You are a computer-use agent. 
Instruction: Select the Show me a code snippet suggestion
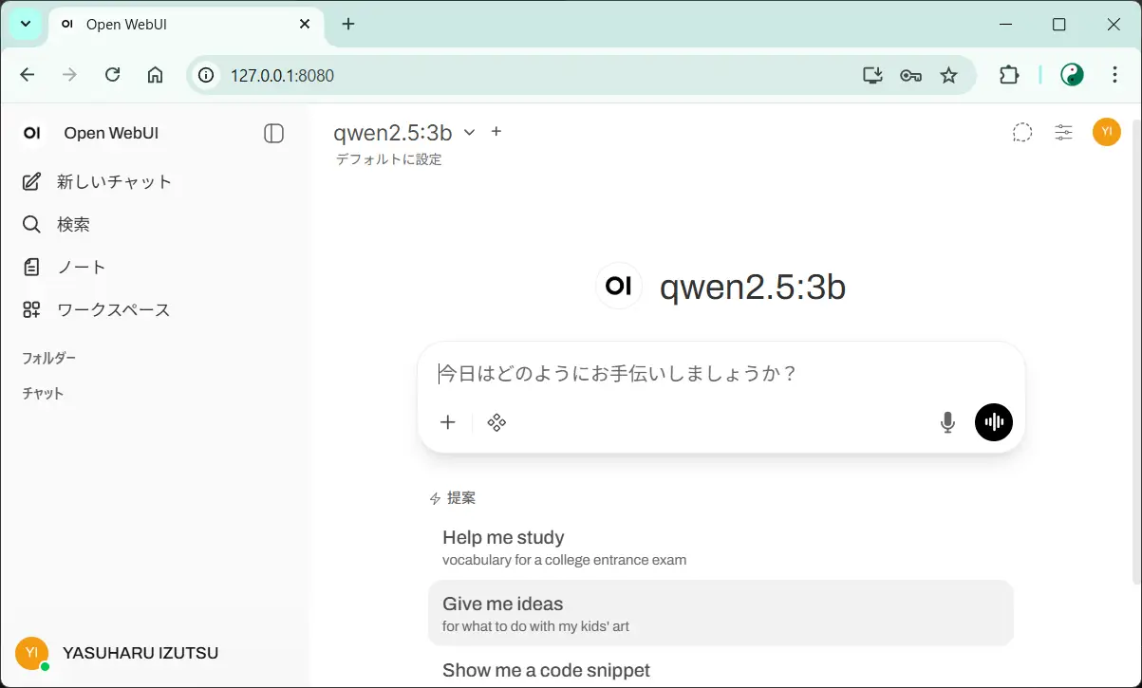tap(721, 670)
